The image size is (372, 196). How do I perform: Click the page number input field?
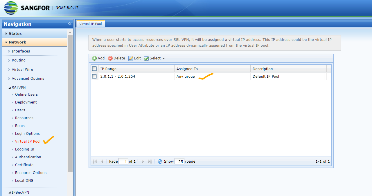pos(123,161)
